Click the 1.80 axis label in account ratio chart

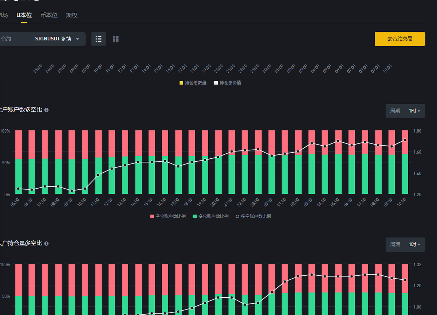point(418,131)
